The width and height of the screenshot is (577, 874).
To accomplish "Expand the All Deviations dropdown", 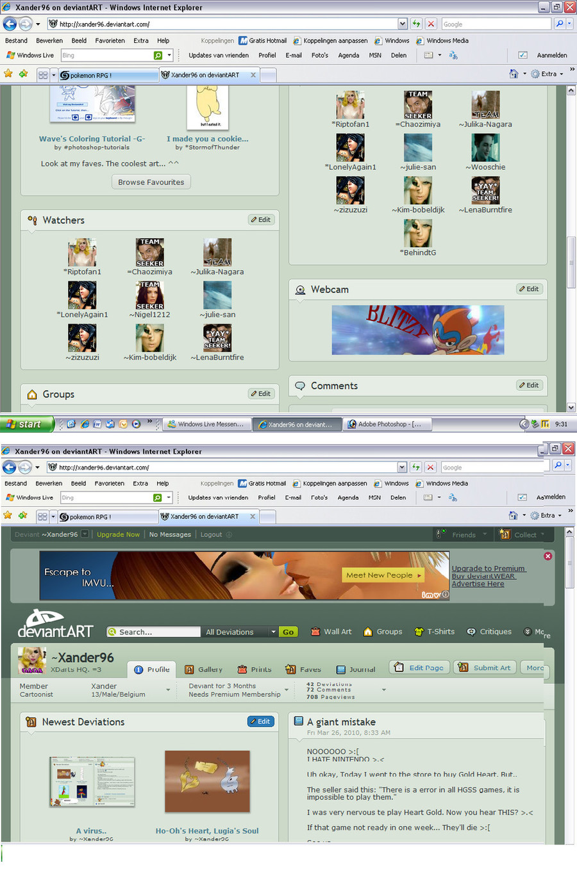I will pos(240,632).
